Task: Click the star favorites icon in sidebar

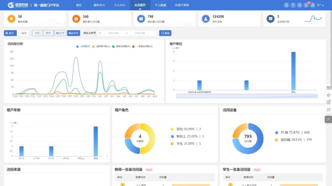Action: click(328, 95)
